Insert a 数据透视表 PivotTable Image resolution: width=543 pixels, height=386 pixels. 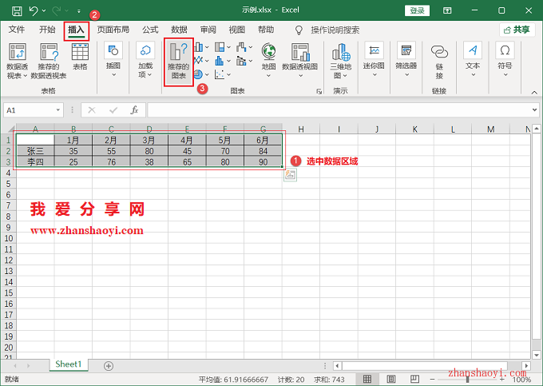pyautogui.click(x=17, y=61)
